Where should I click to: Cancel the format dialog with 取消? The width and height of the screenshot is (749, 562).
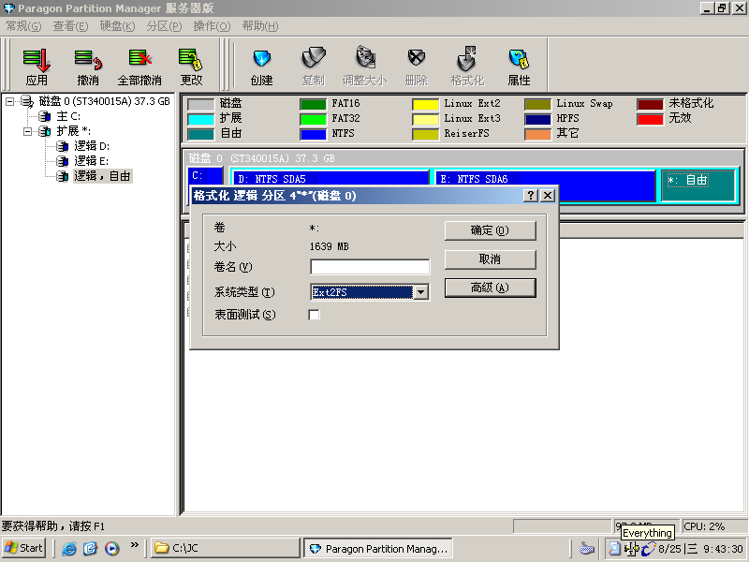click(x=490, y=259)
